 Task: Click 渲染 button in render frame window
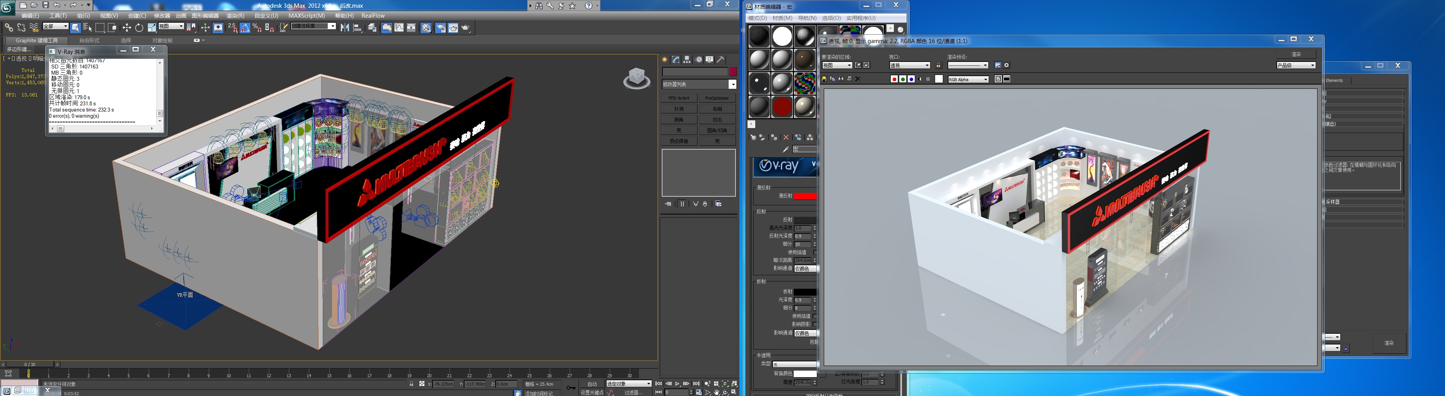click(1296, 54)
